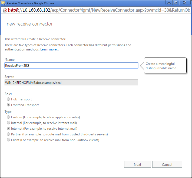
Task: Click the Receive Connector window title icon
Action: pyautogui.click(x=4, y=3)
